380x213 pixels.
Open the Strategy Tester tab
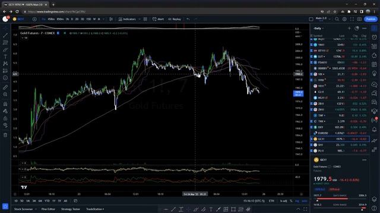click(71, 209)
